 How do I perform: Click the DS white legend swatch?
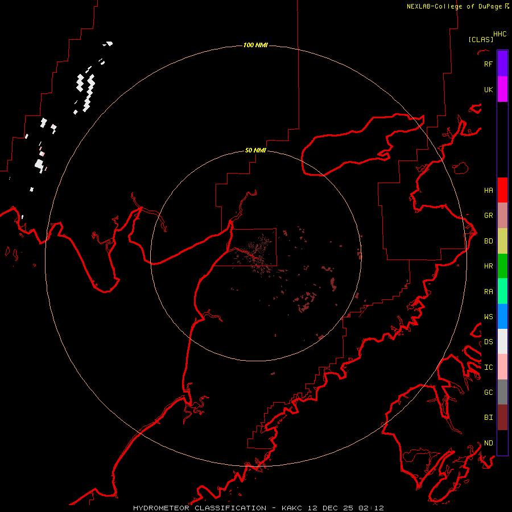click(x=502, y=341)
